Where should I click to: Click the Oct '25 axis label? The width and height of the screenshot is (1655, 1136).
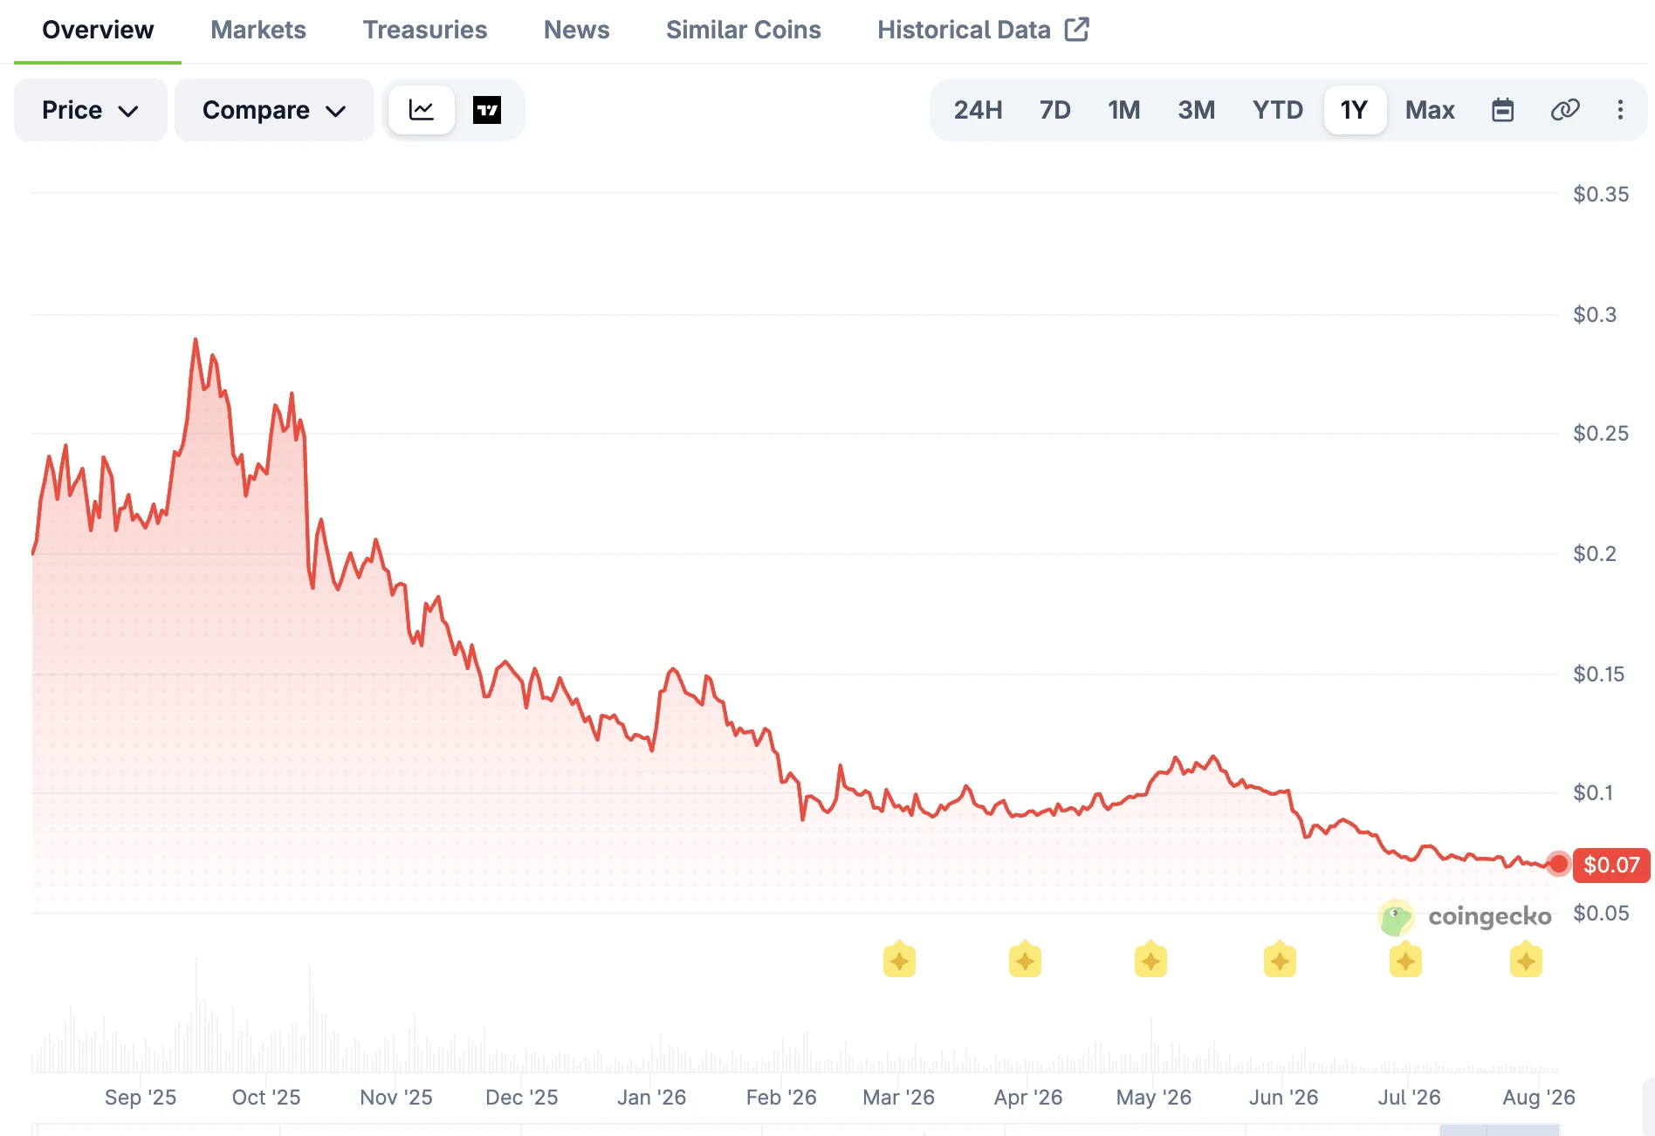tap(266, 1098)
